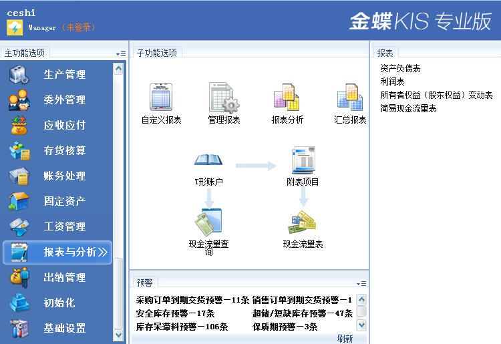The image size is (501, 344).
Task: Open the 附表项目 icon
Action: pos(303,160)
